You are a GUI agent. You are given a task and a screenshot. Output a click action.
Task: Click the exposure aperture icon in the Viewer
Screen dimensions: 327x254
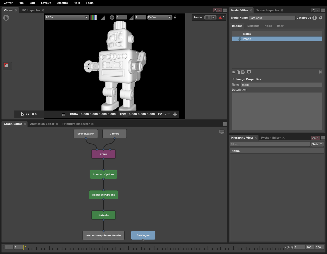112,17
